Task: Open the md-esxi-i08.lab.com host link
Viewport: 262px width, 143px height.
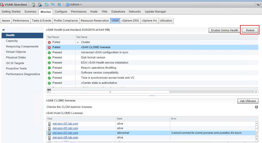Action: (x=65, y=138)
